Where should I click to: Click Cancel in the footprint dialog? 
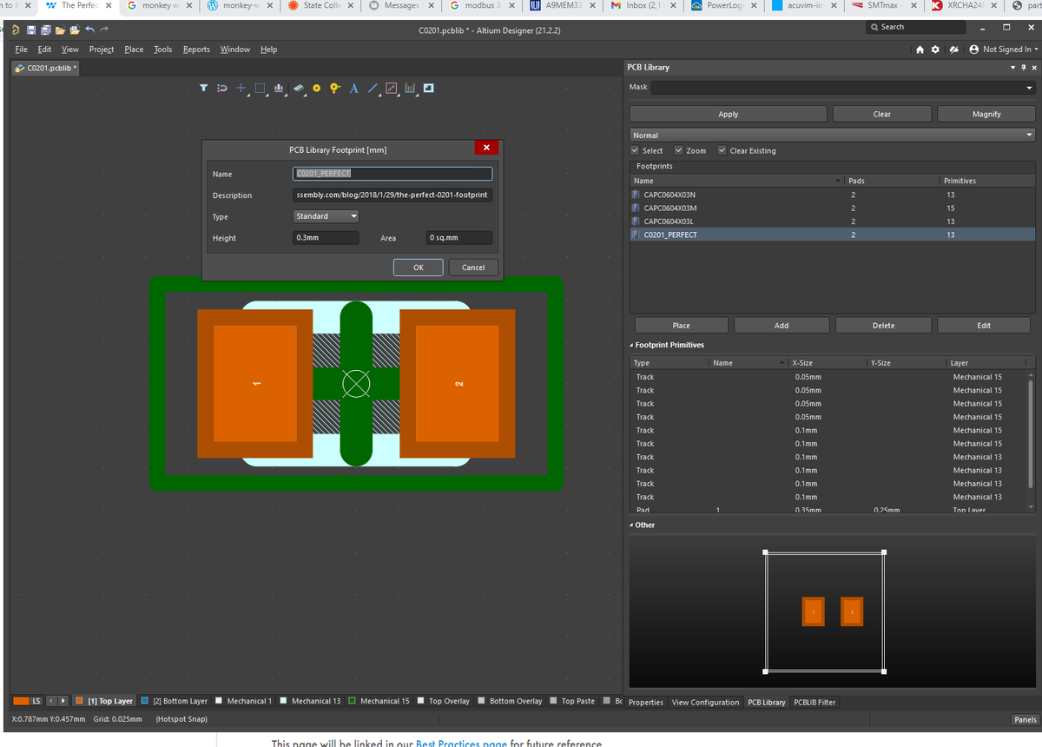(x=473, y=268)
